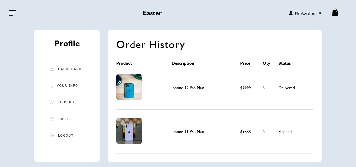Image resolution: width=356 pixels, height=167 pixels.
Task: Click the Iphone 12 Pro Max product photo
Action: point(129,87)
